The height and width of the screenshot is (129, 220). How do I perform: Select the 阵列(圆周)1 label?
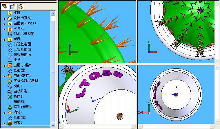tap(23, 107)
